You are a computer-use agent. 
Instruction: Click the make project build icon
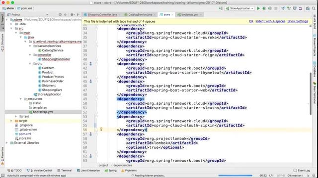tap(221, 8)
